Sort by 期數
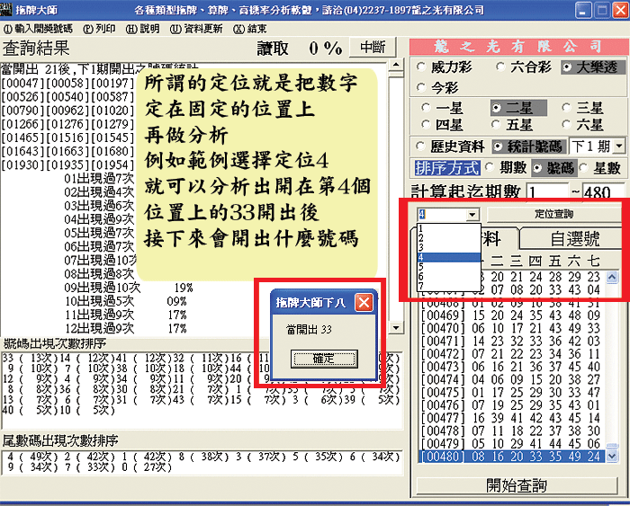 click(x=506, y=168)
